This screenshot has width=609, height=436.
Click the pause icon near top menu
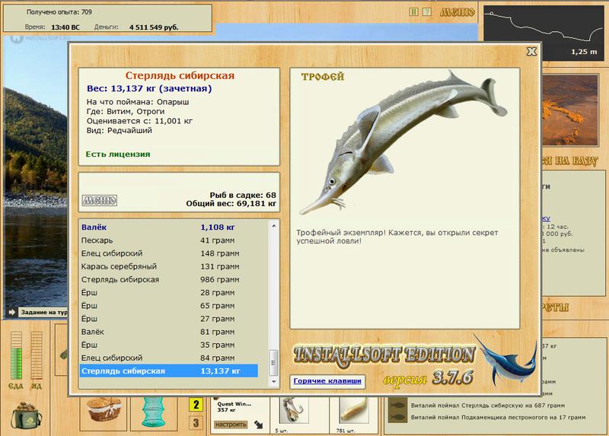point(413,12)
